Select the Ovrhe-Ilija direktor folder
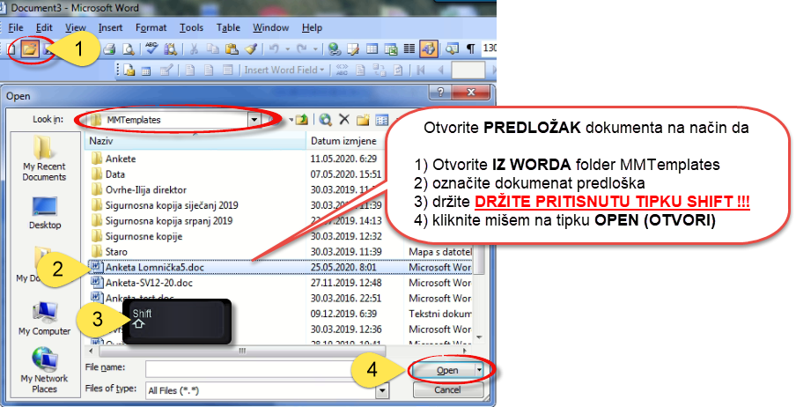796x407 pixels. pyautogui.click(x=139, y=189)
